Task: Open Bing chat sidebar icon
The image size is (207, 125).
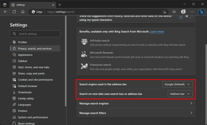Action: pos(201,12)
